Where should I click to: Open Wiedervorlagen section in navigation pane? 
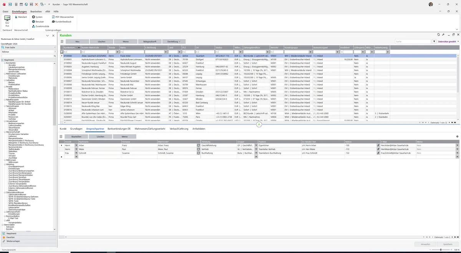(x=28, y=241)
